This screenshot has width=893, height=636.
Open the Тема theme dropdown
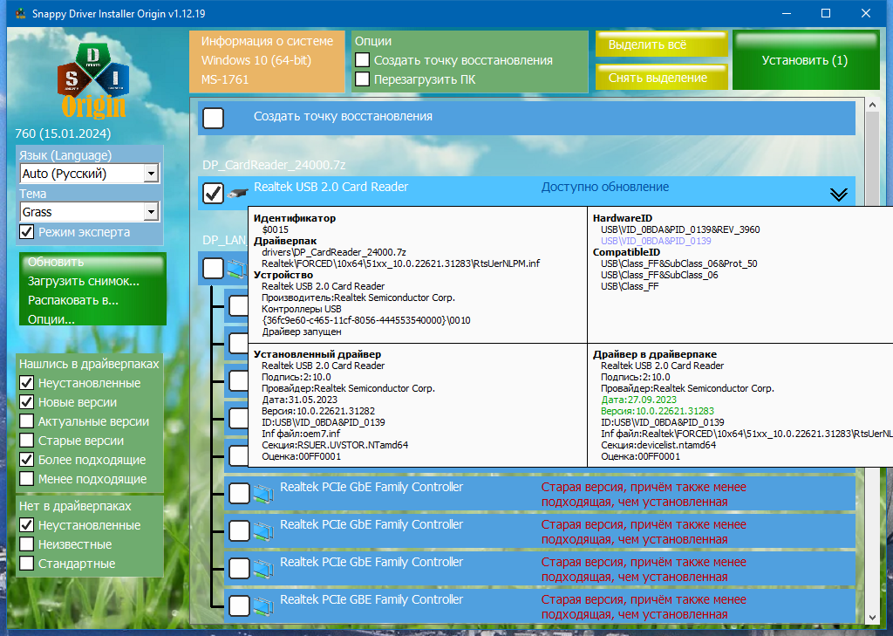pyautogui.click(x=90, y=212)
